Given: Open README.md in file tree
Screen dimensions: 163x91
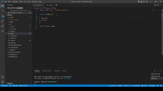Looking at the screenshot, I should (19, 57).
